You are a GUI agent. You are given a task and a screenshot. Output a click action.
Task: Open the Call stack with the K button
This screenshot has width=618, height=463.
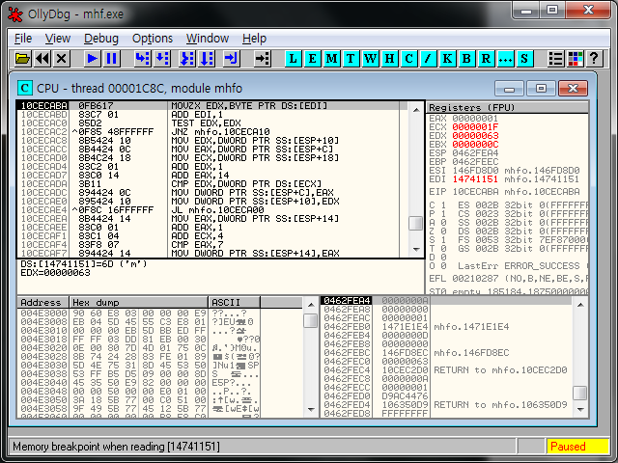[447, 59]
